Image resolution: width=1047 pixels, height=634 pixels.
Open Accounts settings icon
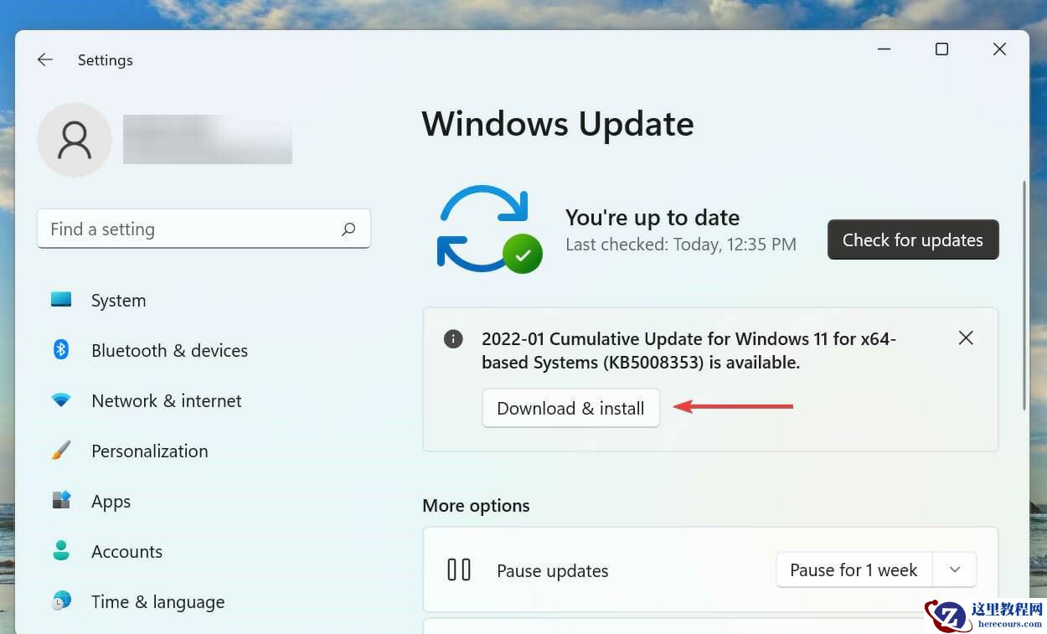pos(61,550)
